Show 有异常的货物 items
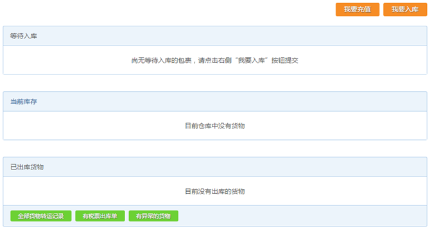Viewport: 432px width, 231px height. pyautogui.click(x=153, y=216)
